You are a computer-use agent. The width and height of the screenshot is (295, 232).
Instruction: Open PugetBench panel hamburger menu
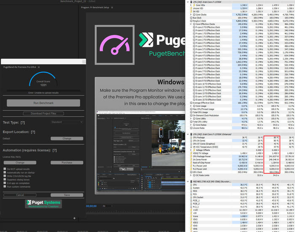[39, 67]
